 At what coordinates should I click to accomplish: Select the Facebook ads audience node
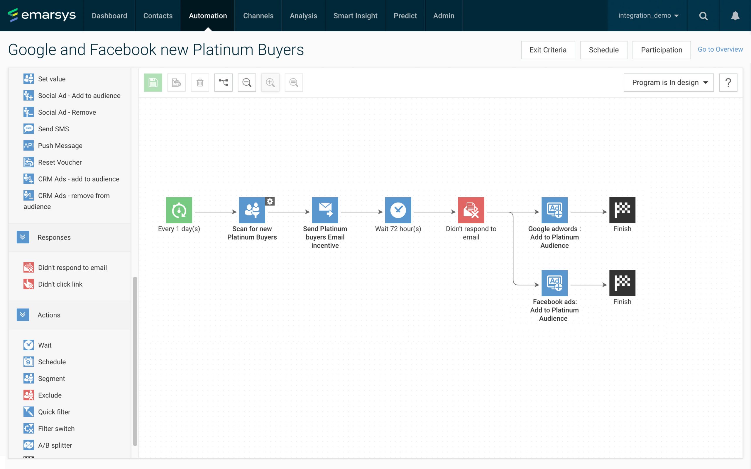pos(554,283)
